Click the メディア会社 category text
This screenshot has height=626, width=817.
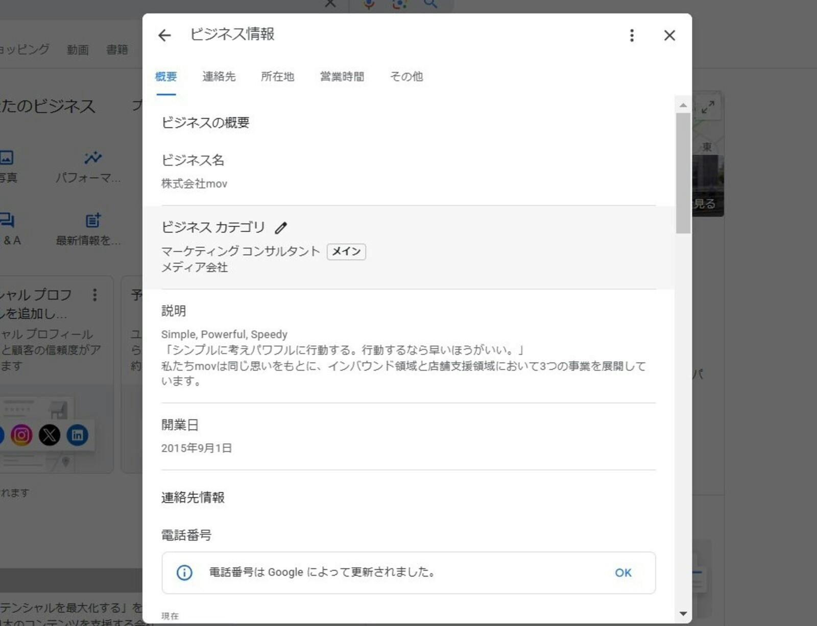[x=195, y=267]
